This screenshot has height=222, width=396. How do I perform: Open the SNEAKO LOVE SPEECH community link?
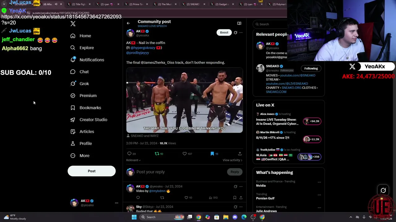tap(152, 26)
